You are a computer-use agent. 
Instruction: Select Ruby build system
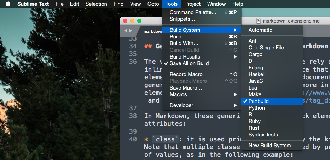pyautogui.click(x=272, y=122)
